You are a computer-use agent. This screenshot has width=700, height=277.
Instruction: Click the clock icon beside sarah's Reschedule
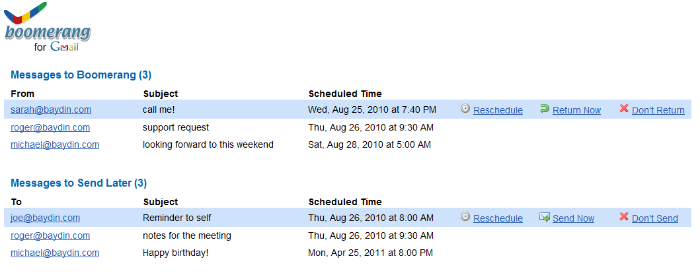465,109
